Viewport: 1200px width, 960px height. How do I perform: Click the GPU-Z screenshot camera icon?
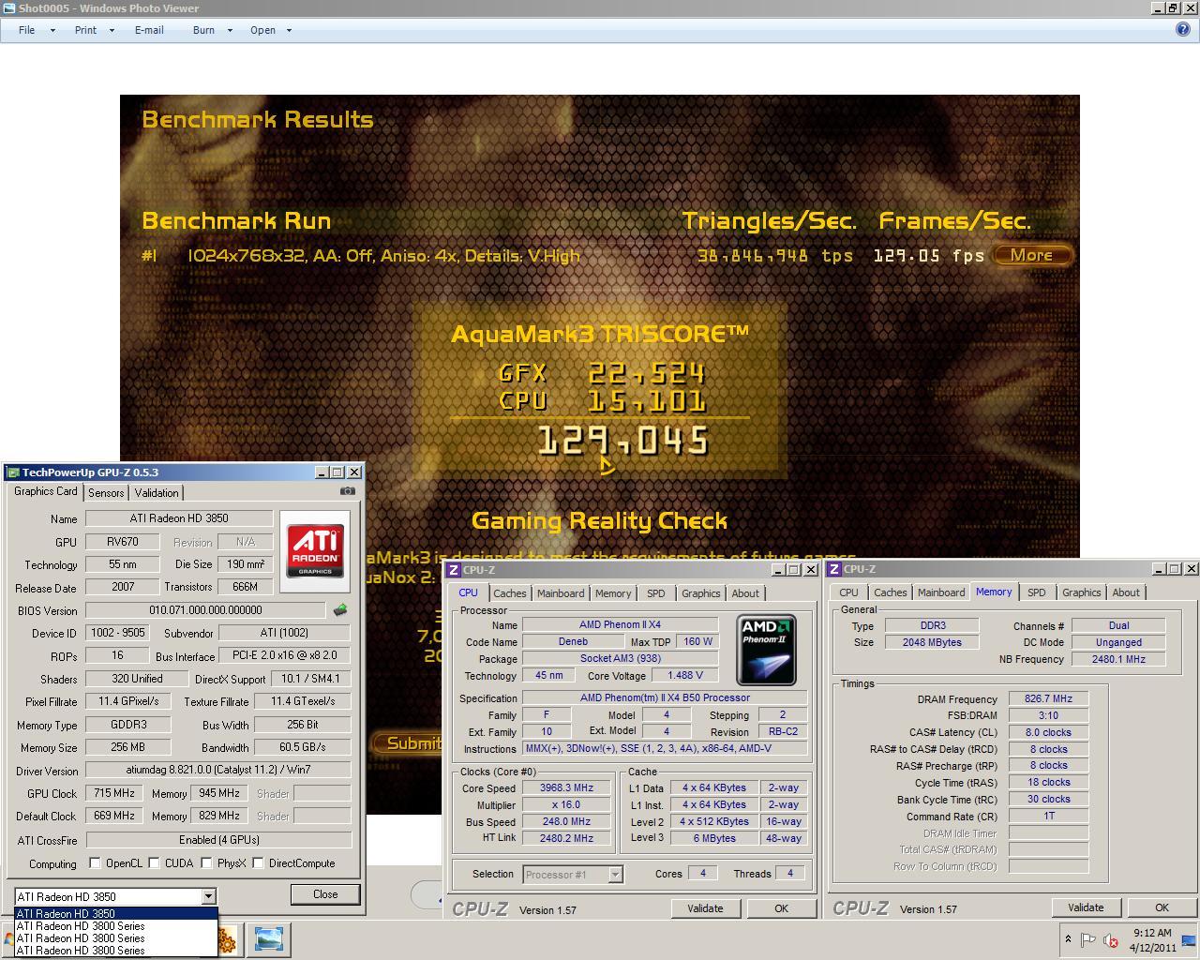pos(348,491)
